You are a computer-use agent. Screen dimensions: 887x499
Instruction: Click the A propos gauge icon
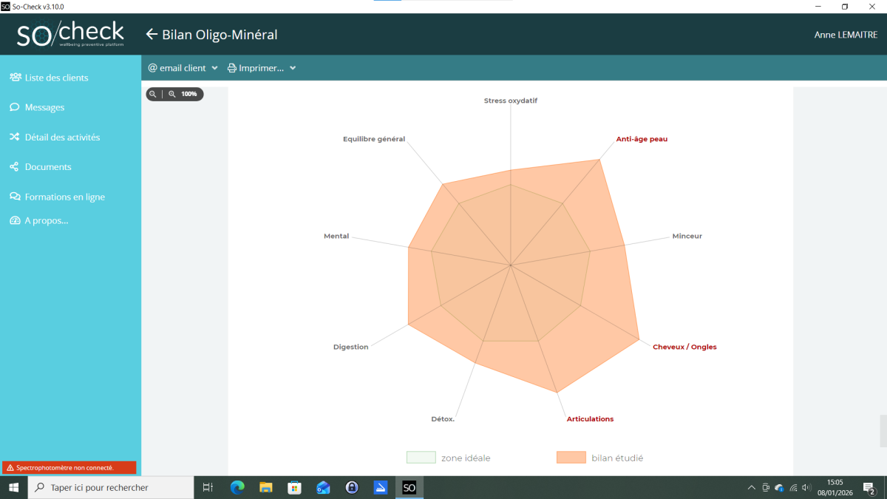click(15, 220)
